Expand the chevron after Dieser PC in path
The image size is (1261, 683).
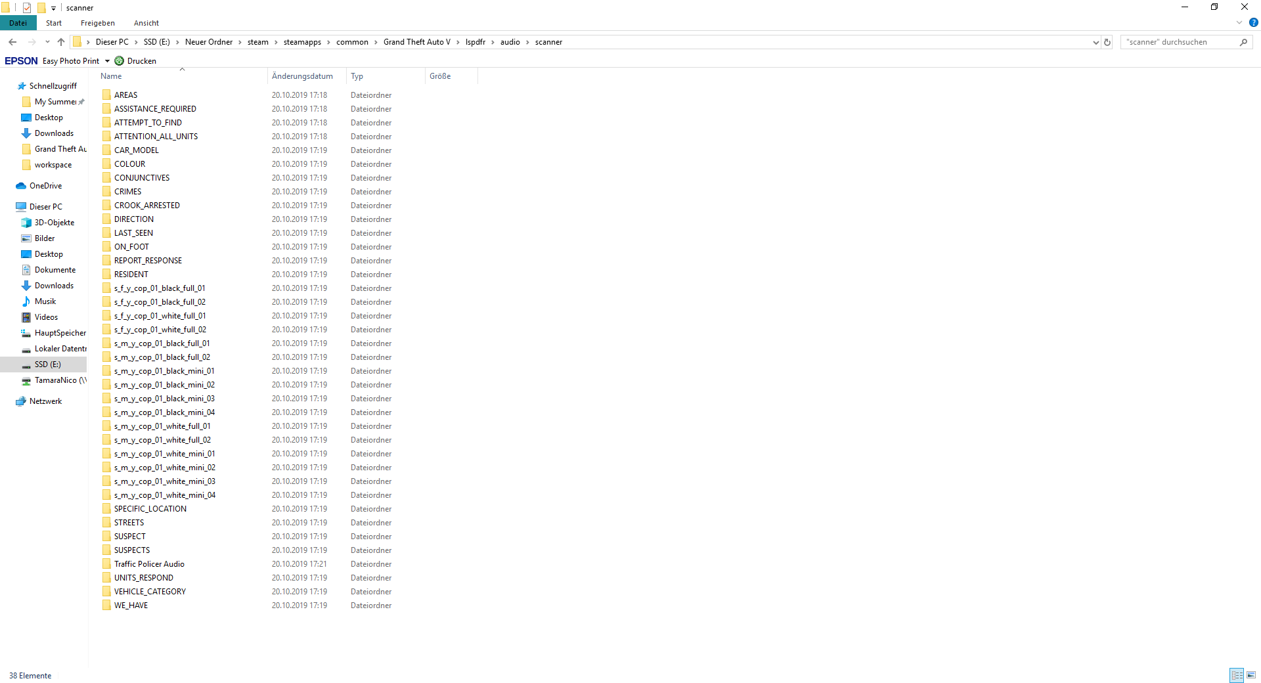[x=136, y=42]
